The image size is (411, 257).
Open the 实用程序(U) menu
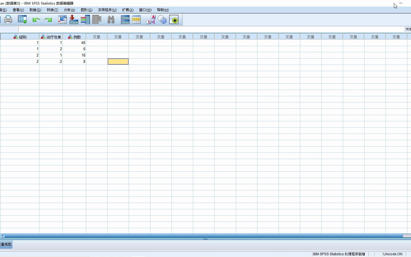(107, 10)
